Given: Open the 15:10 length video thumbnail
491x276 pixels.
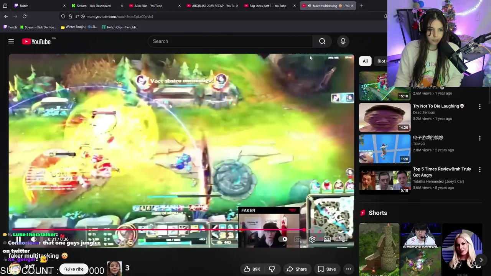Looking at the screenshot, I should click(385, 86).
